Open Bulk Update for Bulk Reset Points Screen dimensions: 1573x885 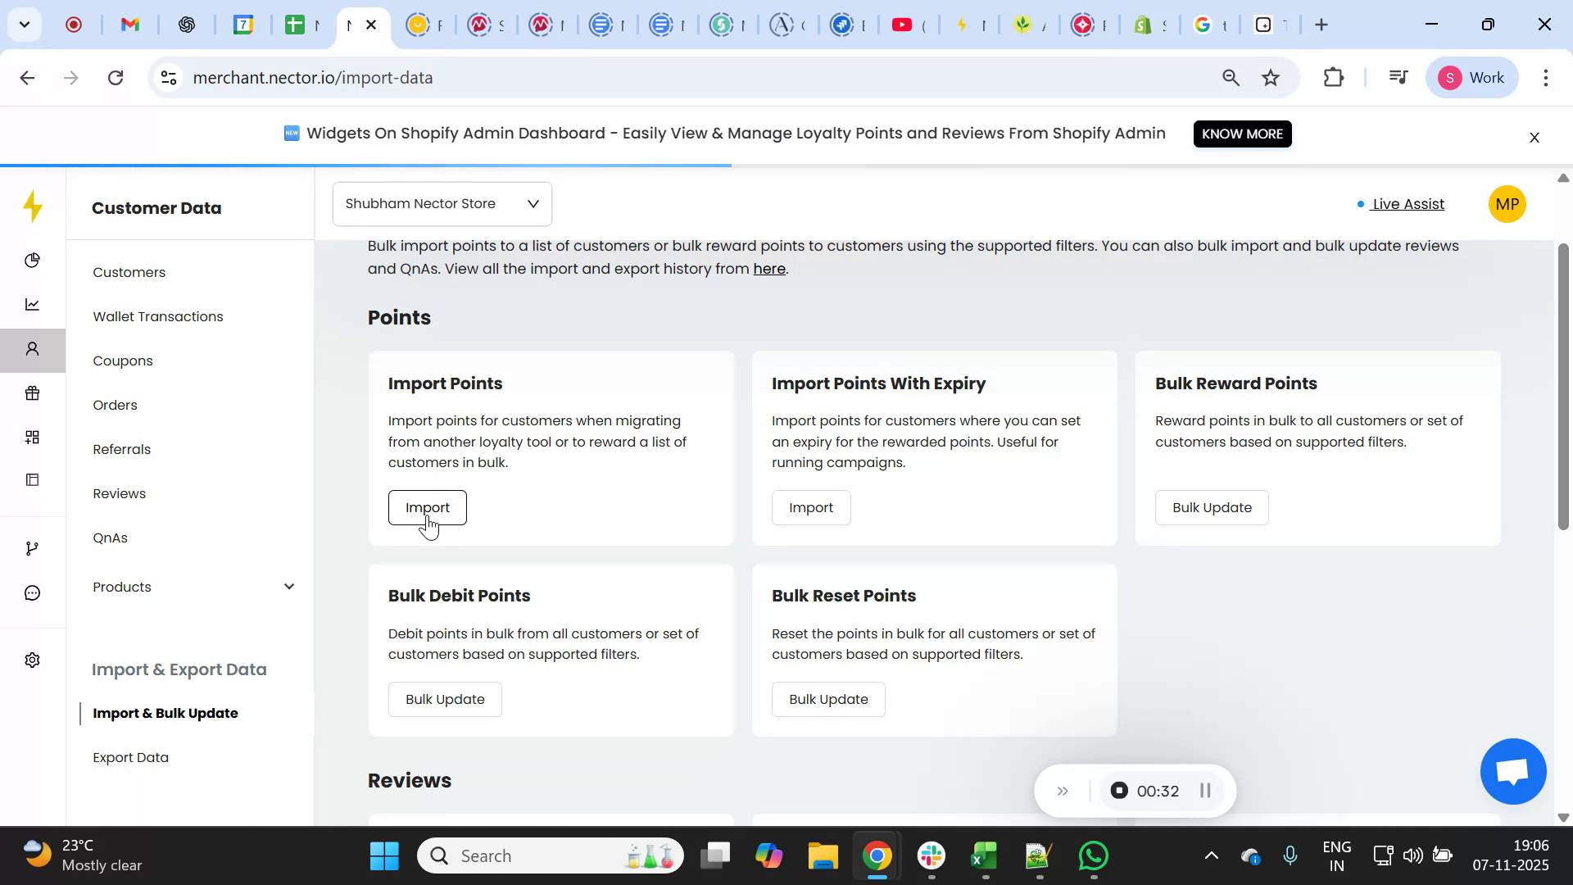828,699
